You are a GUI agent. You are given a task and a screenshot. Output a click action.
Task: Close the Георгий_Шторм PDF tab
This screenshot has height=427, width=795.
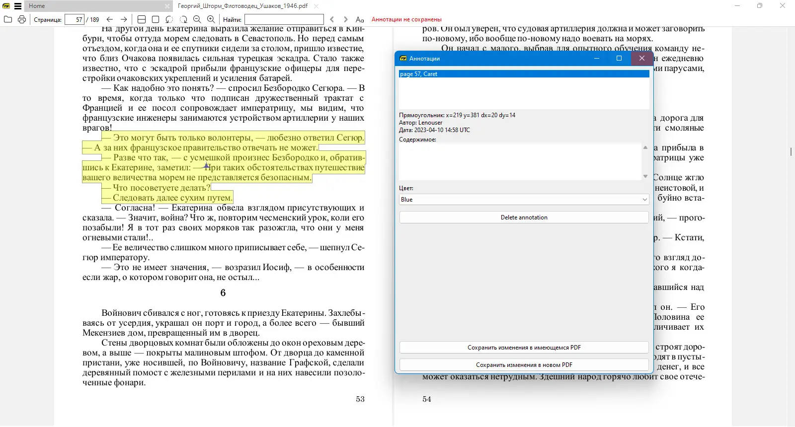tap(317, 6)
